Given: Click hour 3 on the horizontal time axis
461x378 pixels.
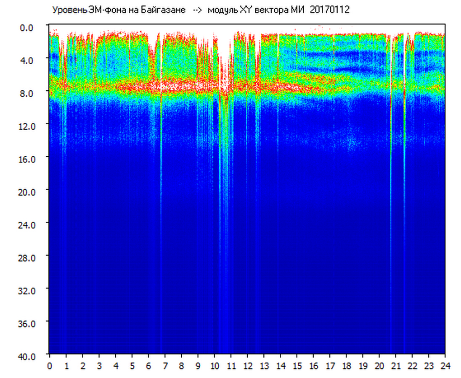Looking at the screenshot, I should tap(99, 366).
